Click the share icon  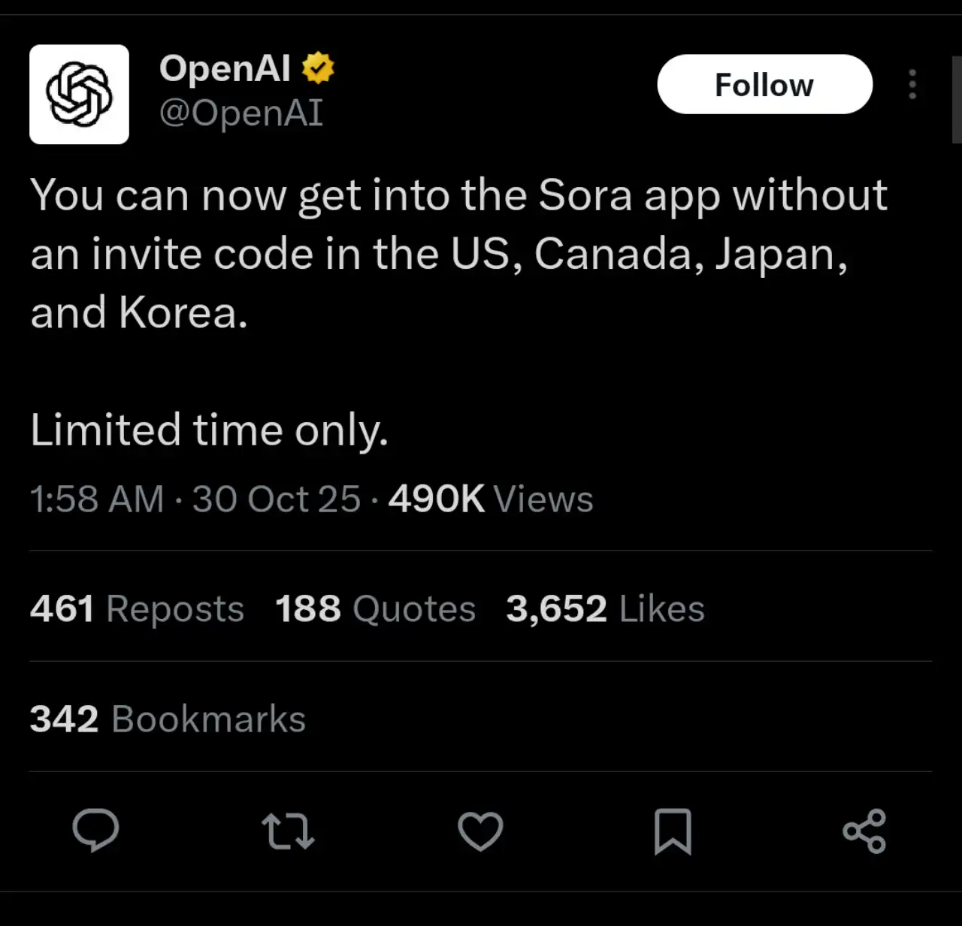(x=864, y=831)
